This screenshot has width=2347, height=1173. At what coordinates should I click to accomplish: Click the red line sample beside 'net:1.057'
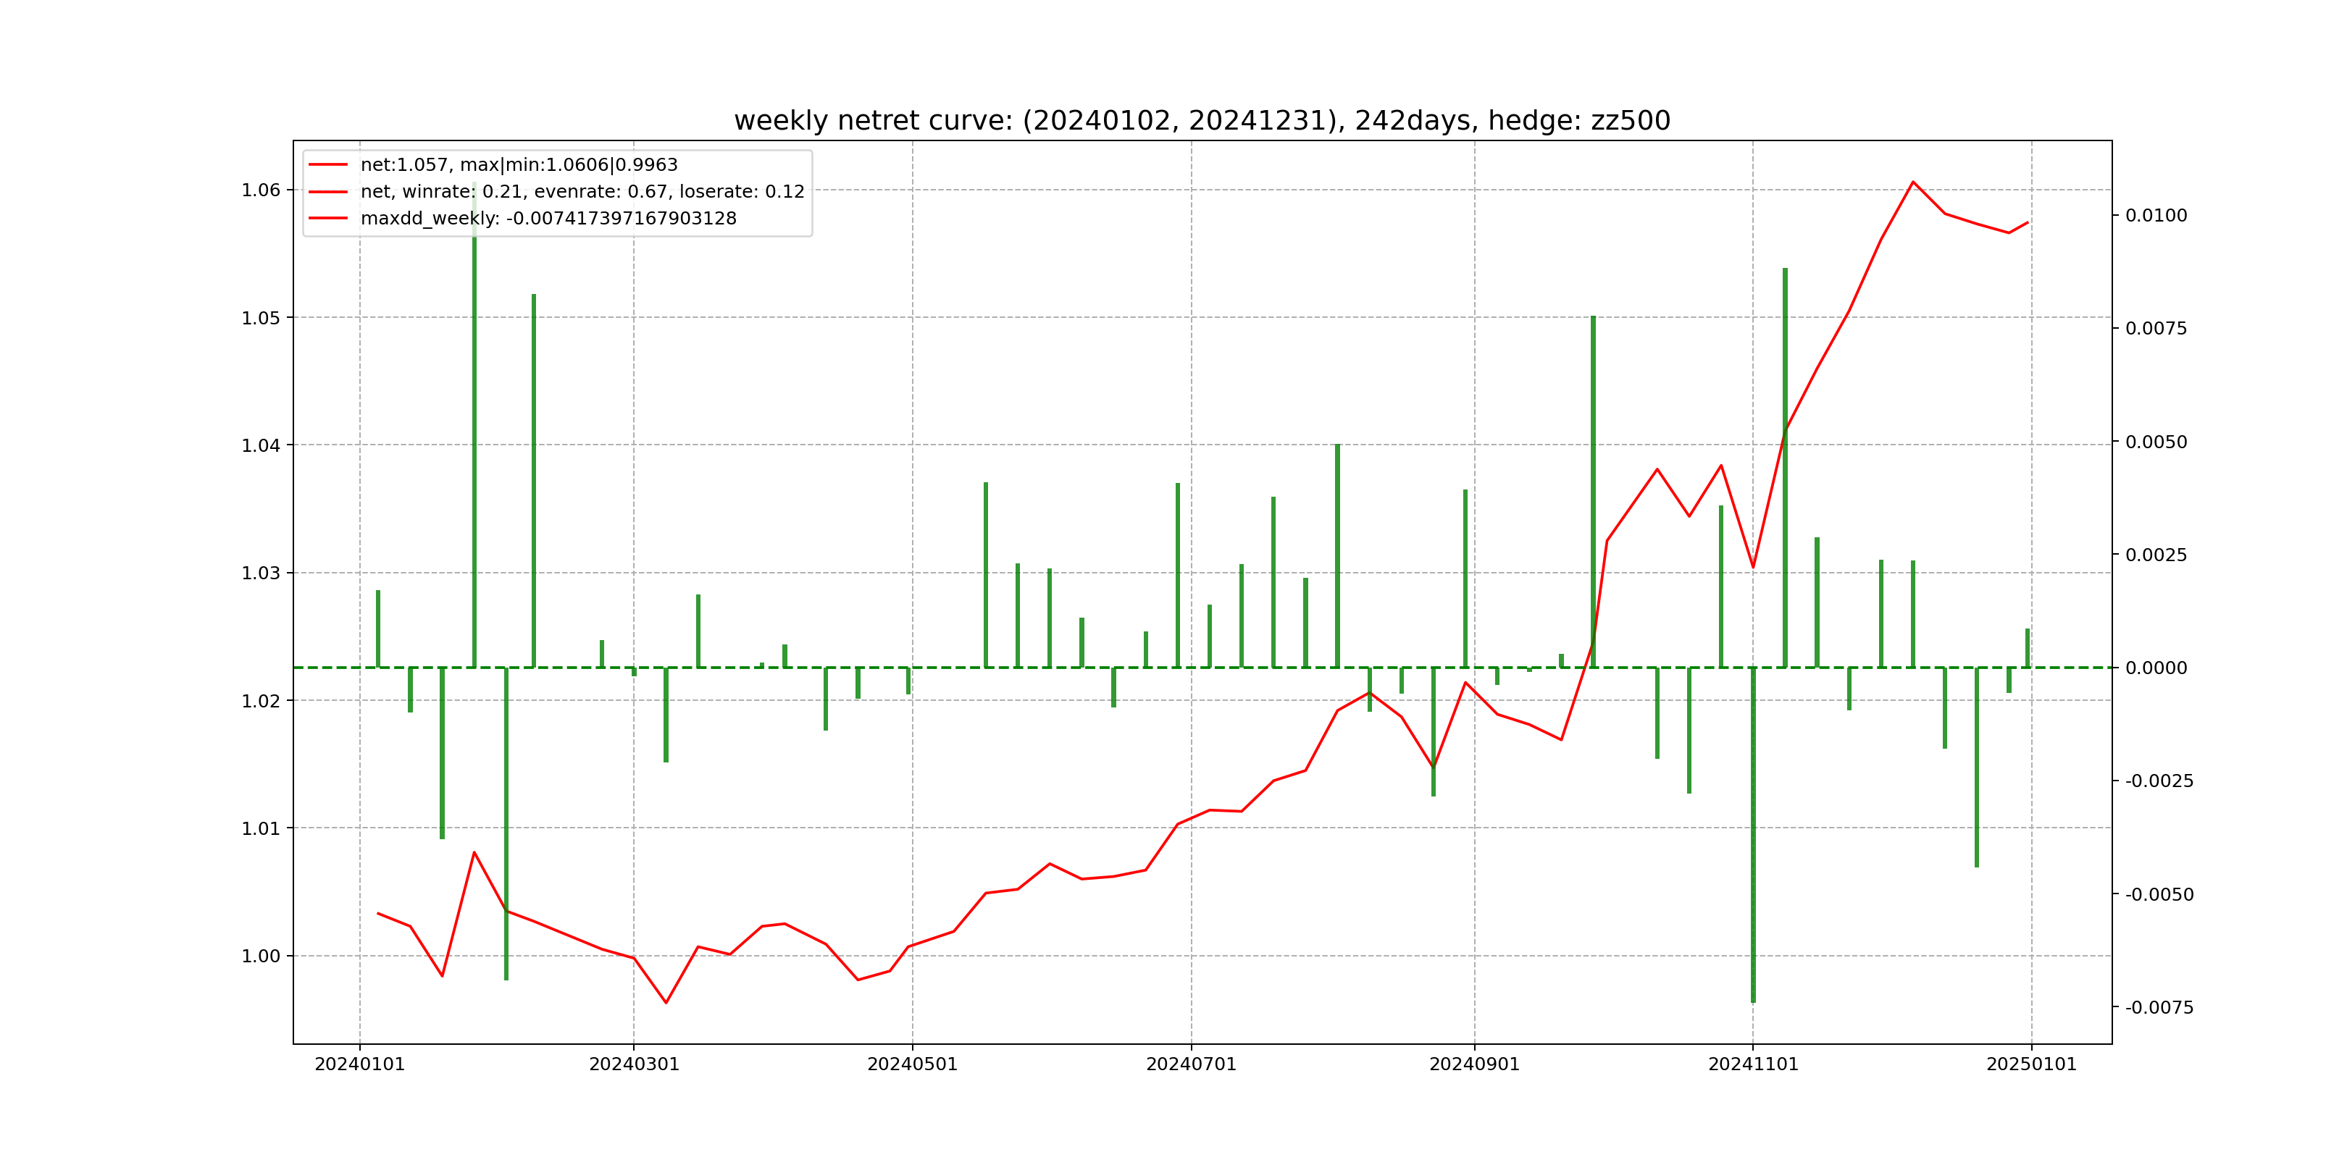tap(328, 165)
